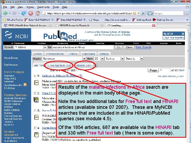Open the Display format dropdown showing Summary
The height and width of the screenshot is (143, 191).
(x=84, y=59)
